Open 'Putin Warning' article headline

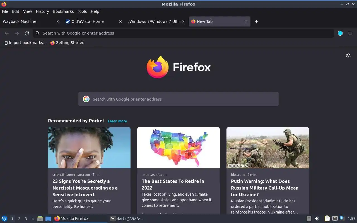[265, 188]
